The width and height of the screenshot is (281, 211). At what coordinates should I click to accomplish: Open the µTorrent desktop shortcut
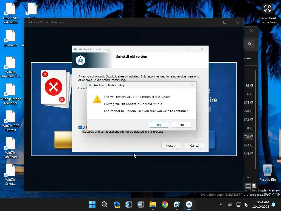click(11, 38)
